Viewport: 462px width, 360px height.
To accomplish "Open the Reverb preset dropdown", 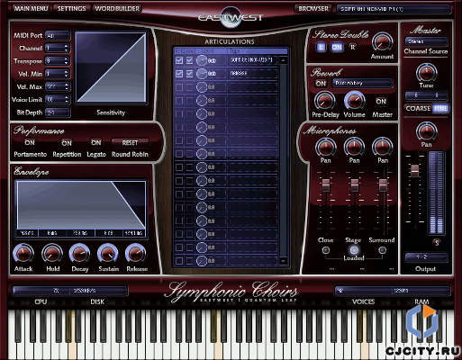I will (362, 83).
